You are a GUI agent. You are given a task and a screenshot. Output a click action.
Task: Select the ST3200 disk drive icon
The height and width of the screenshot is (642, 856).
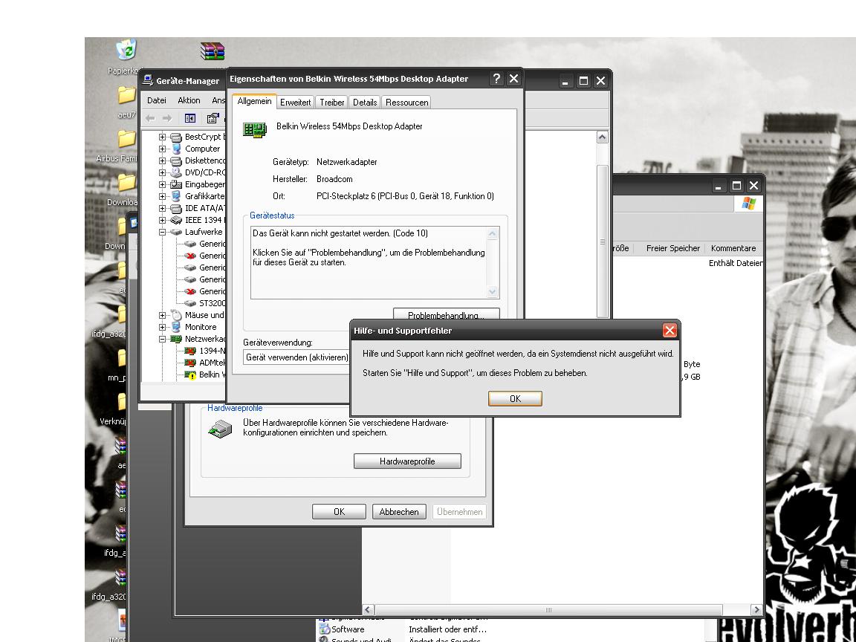point(190,303)
